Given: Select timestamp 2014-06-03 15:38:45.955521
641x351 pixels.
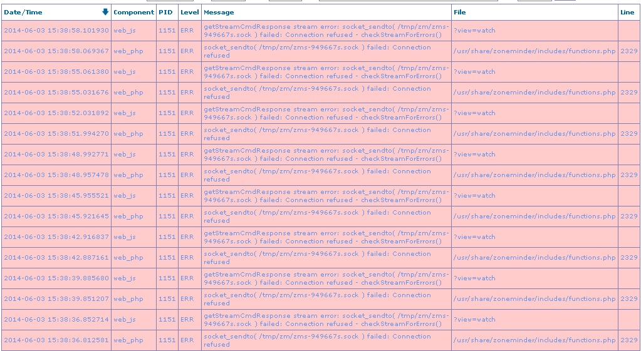Looking at the screenshot, I should point(56,195).
